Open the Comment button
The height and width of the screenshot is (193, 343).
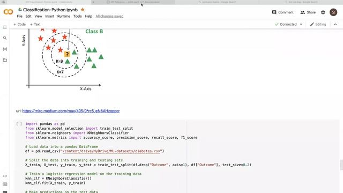click(x=282, y=12)
